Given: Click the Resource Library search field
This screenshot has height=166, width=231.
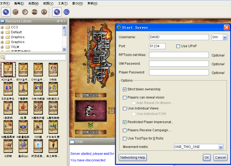Looking at the screenshot, I should coord(35,57).
